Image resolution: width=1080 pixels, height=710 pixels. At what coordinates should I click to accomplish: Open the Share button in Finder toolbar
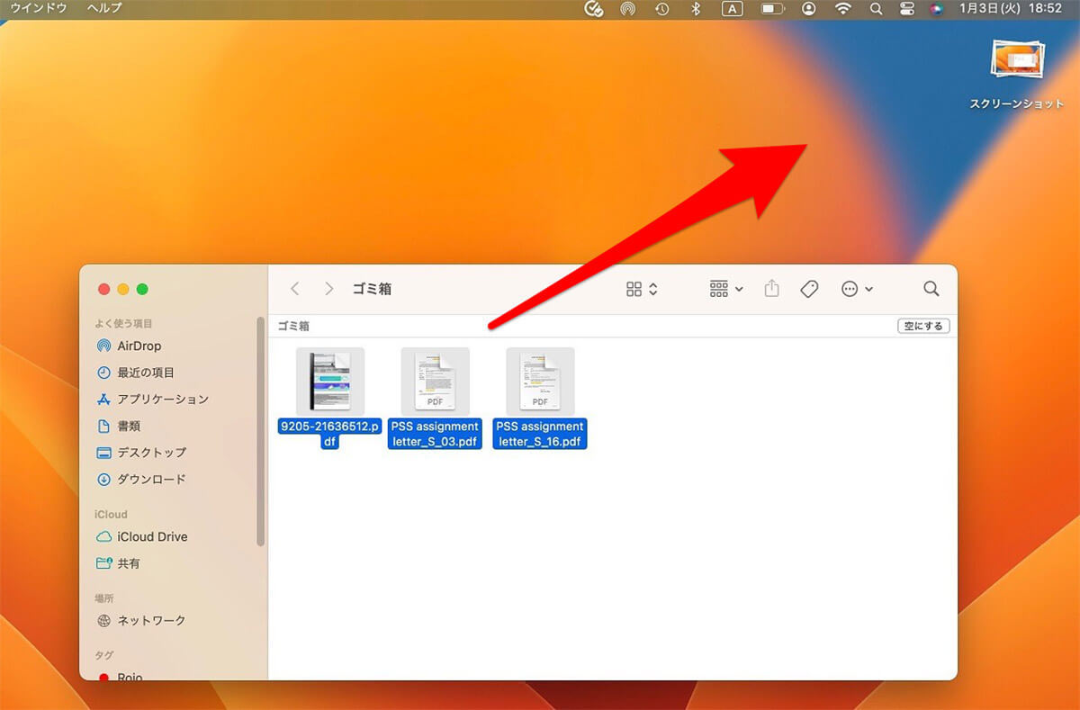tap(771, 289)
